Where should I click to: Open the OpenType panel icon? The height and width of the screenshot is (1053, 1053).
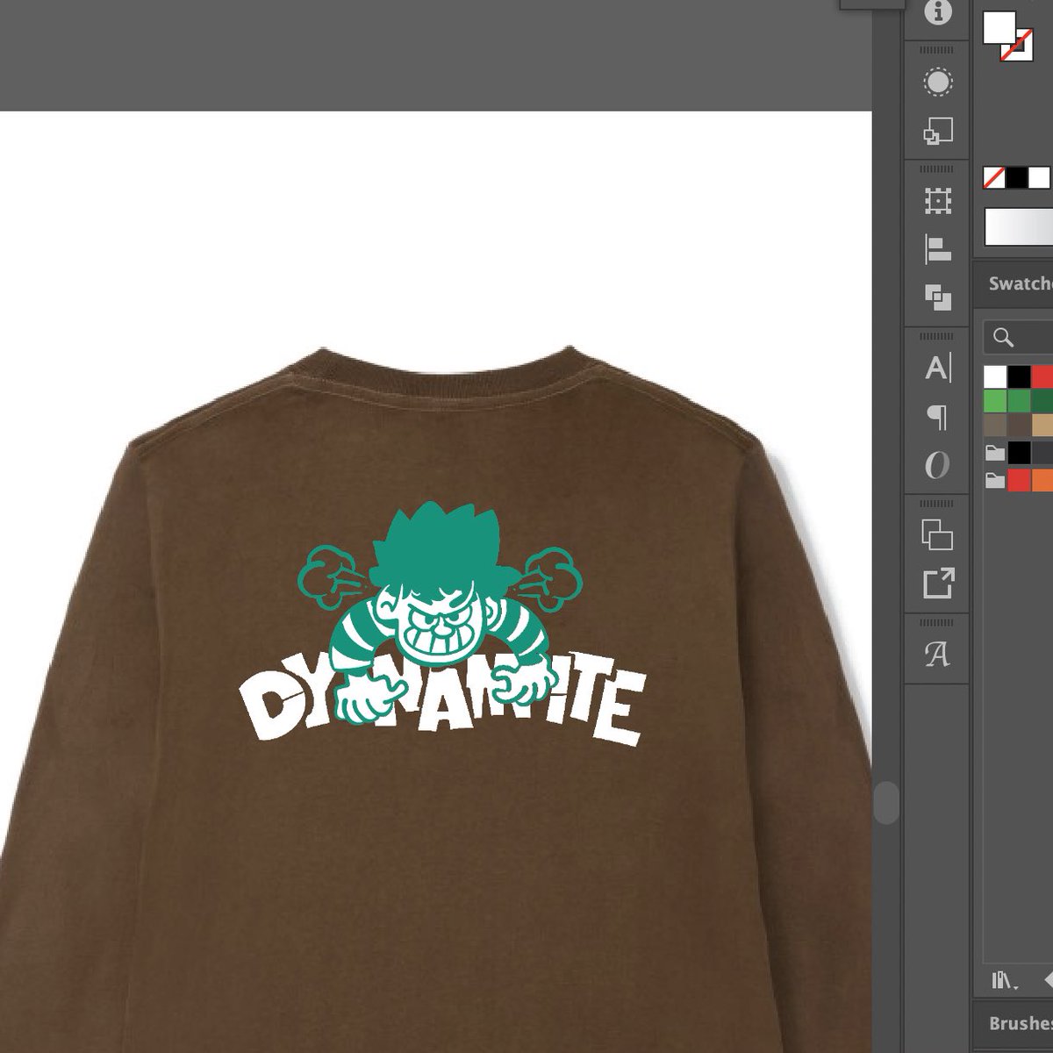[x=938, y=465]
